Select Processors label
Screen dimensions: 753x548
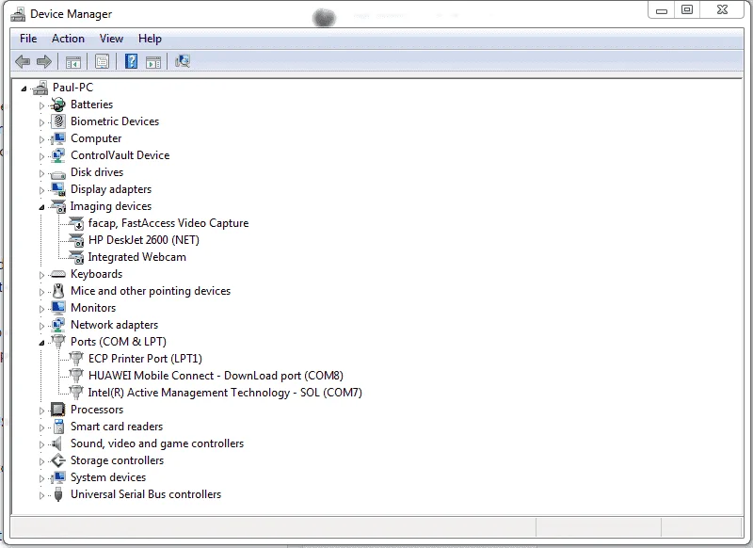pyautogui.click(x=97, y=410)
